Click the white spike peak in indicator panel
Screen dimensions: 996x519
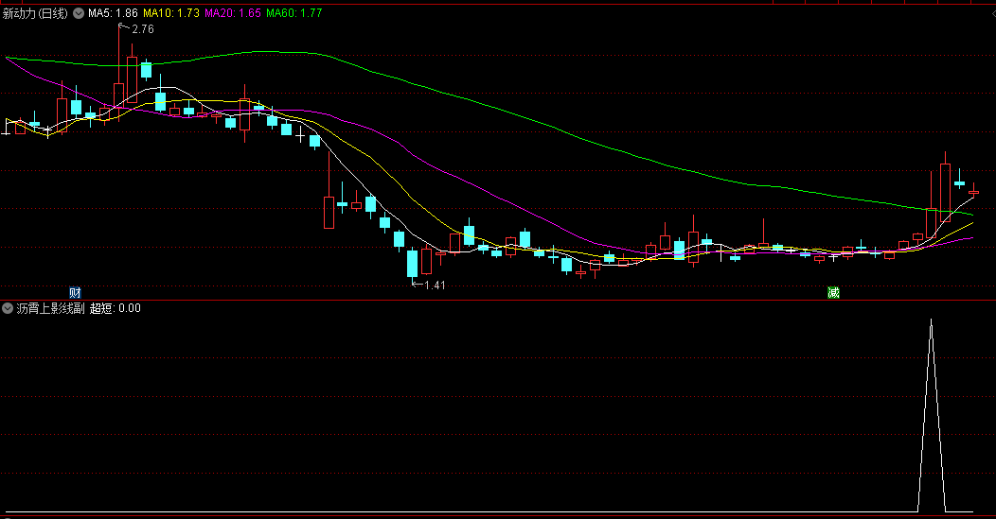(932, 321)
